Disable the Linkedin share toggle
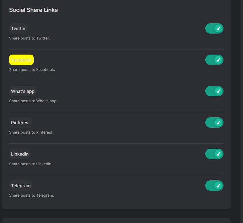 (x=214, y=154)
